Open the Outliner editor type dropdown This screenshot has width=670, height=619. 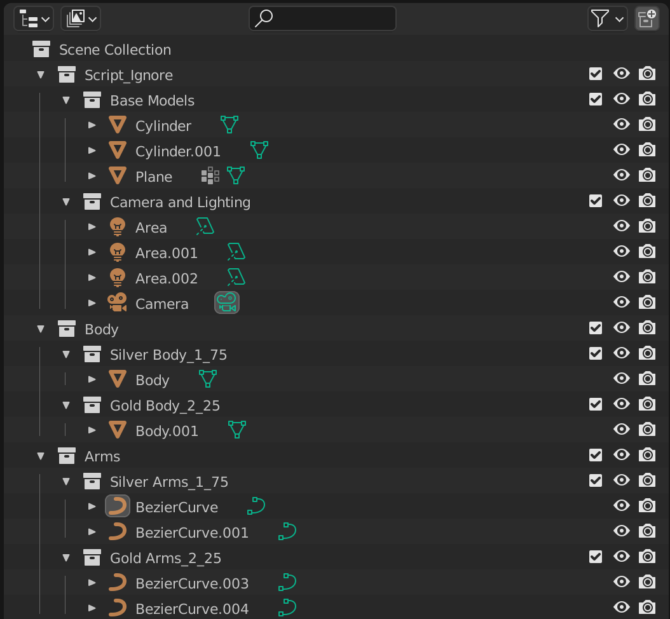pyautogui.click(x=34, y=19)
